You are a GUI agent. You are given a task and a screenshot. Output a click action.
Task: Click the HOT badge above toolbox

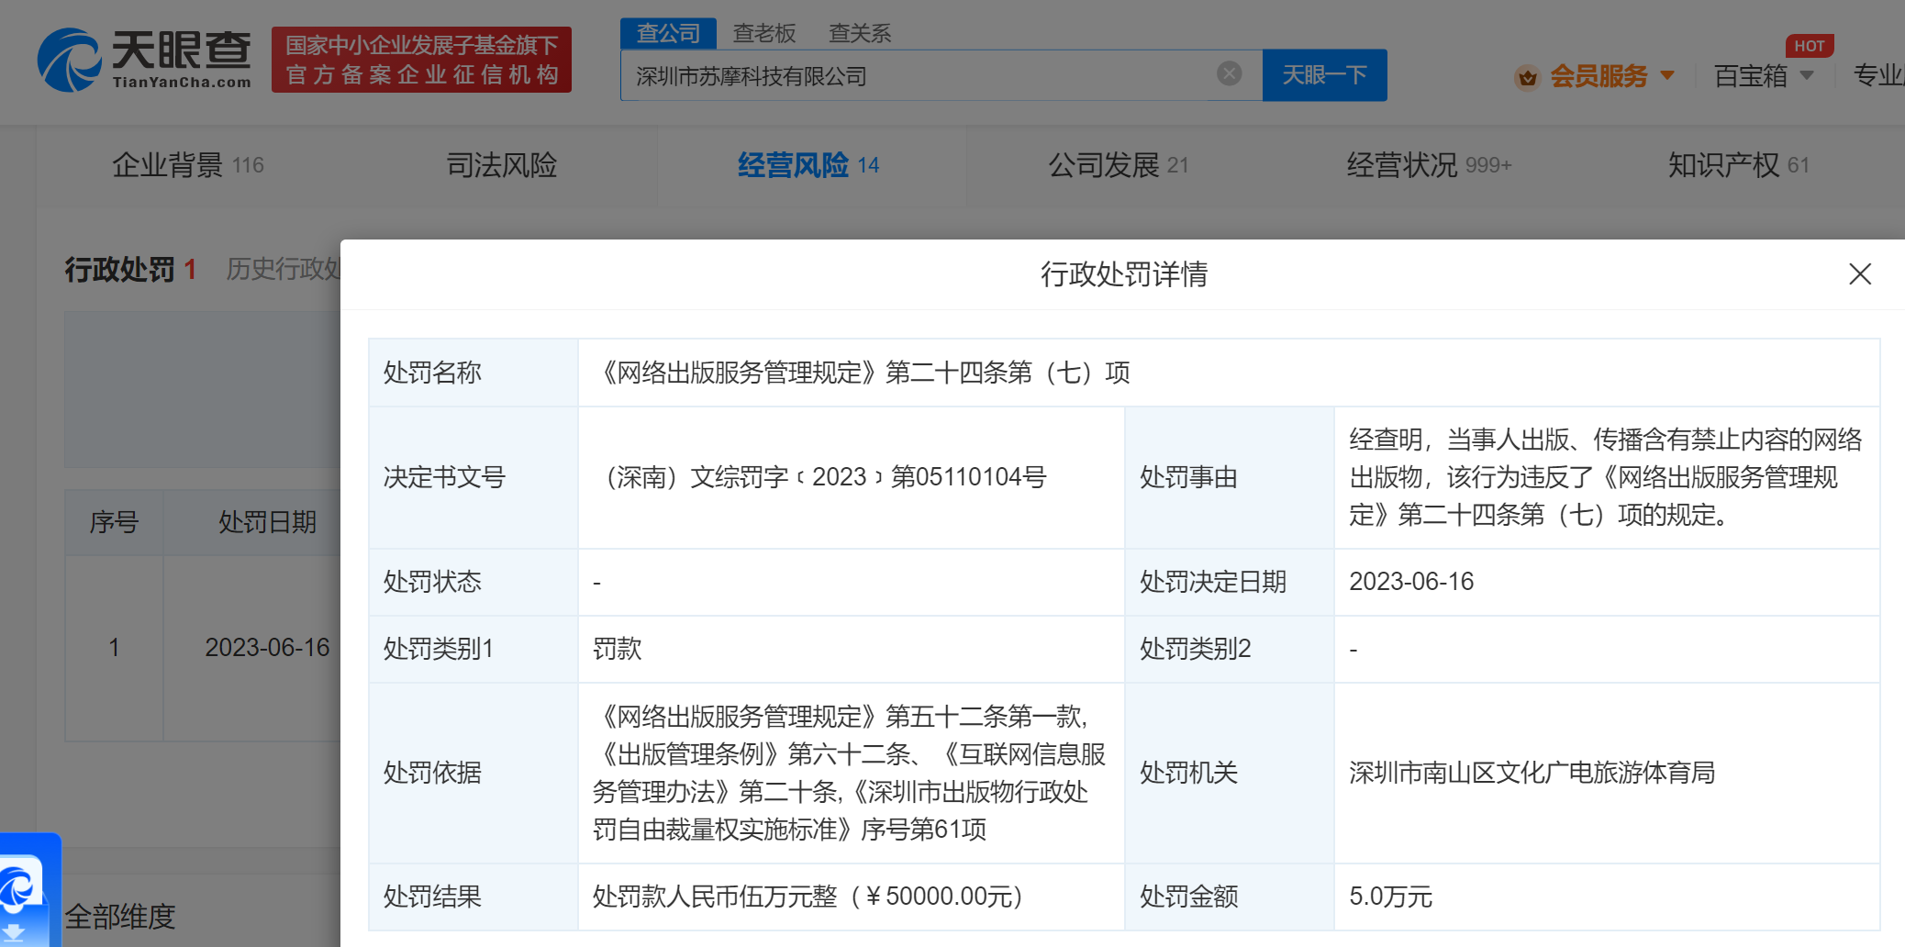coord(1809,46)
